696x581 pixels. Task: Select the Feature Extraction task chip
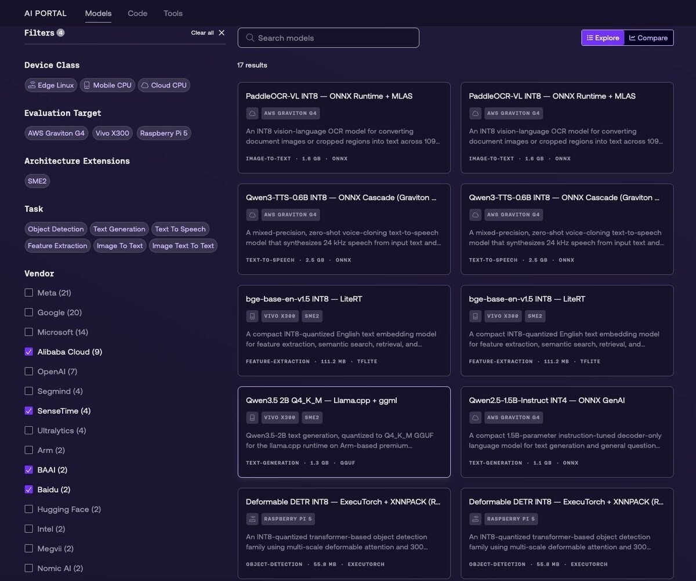57,246
